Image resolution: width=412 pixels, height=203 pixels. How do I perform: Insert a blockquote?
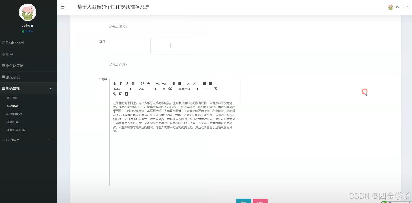click(x=142, y=83)
